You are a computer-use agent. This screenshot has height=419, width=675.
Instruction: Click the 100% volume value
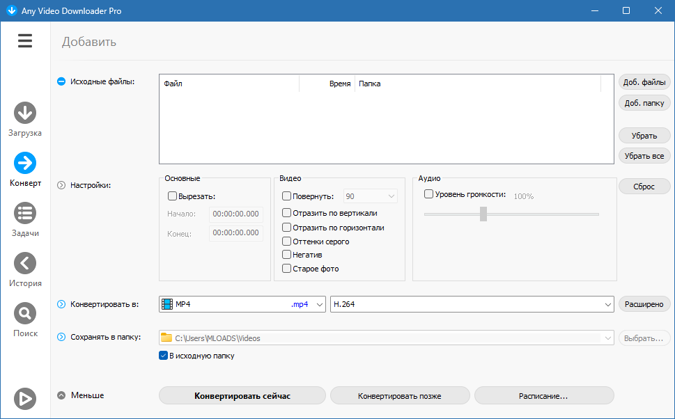tap(523, 196)
